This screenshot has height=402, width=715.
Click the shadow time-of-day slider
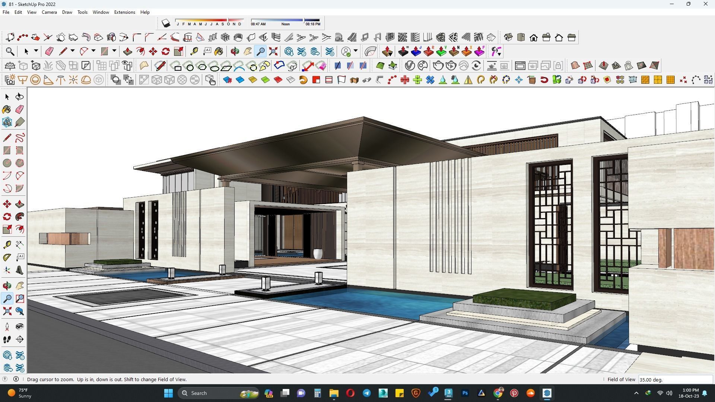(x=285, y=20)
